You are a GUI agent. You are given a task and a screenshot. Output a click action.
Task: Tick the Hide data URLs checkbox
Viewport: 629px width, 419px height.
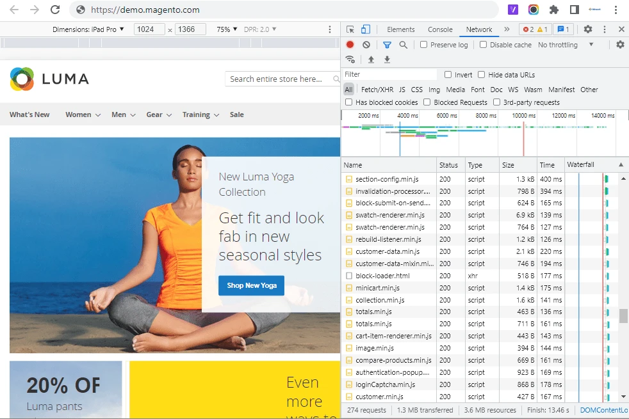pyautogui.click(x=482, y=75)
